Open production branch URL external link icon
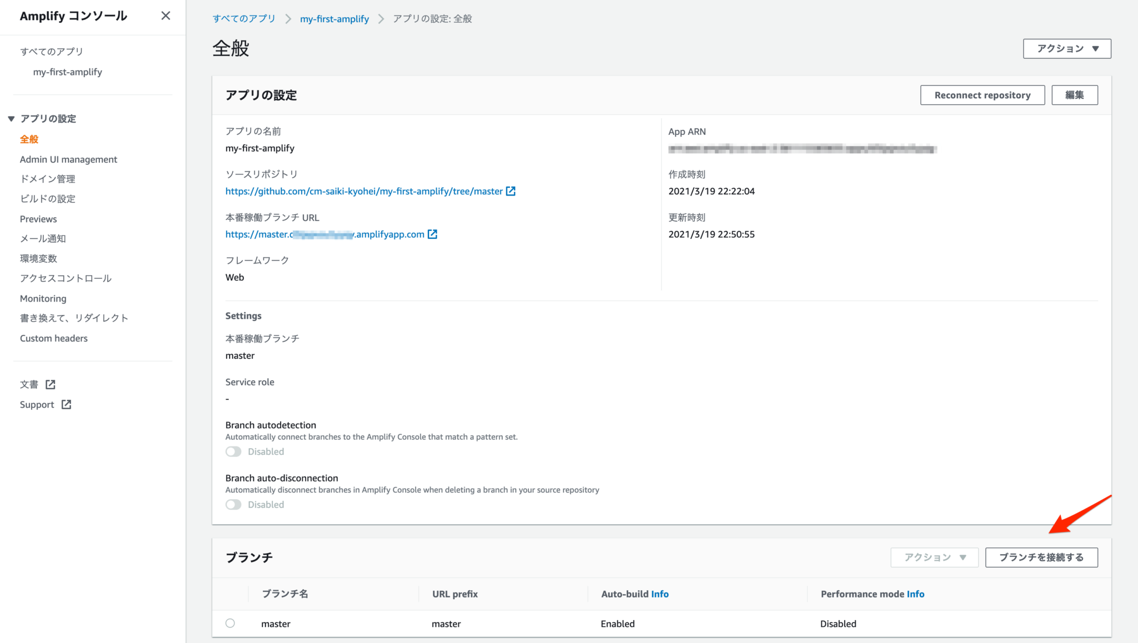The width and height of the screenshot is (1138, 643). [432, 234]
